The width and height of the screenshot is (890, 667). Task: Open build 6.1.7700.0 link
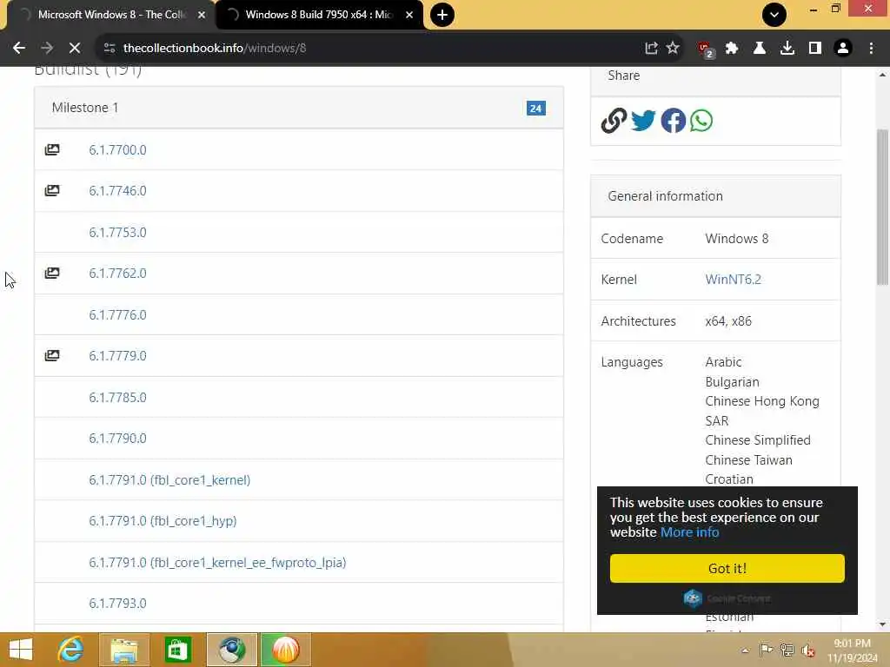tap(117, 149)
